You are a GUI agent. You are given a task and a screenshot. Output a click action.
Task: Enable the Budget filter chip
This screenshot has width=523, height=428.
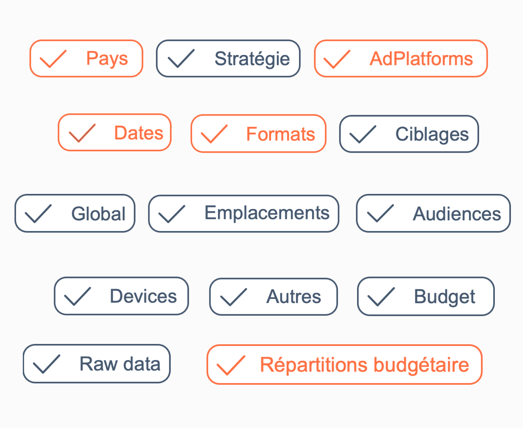click(426, 296)
